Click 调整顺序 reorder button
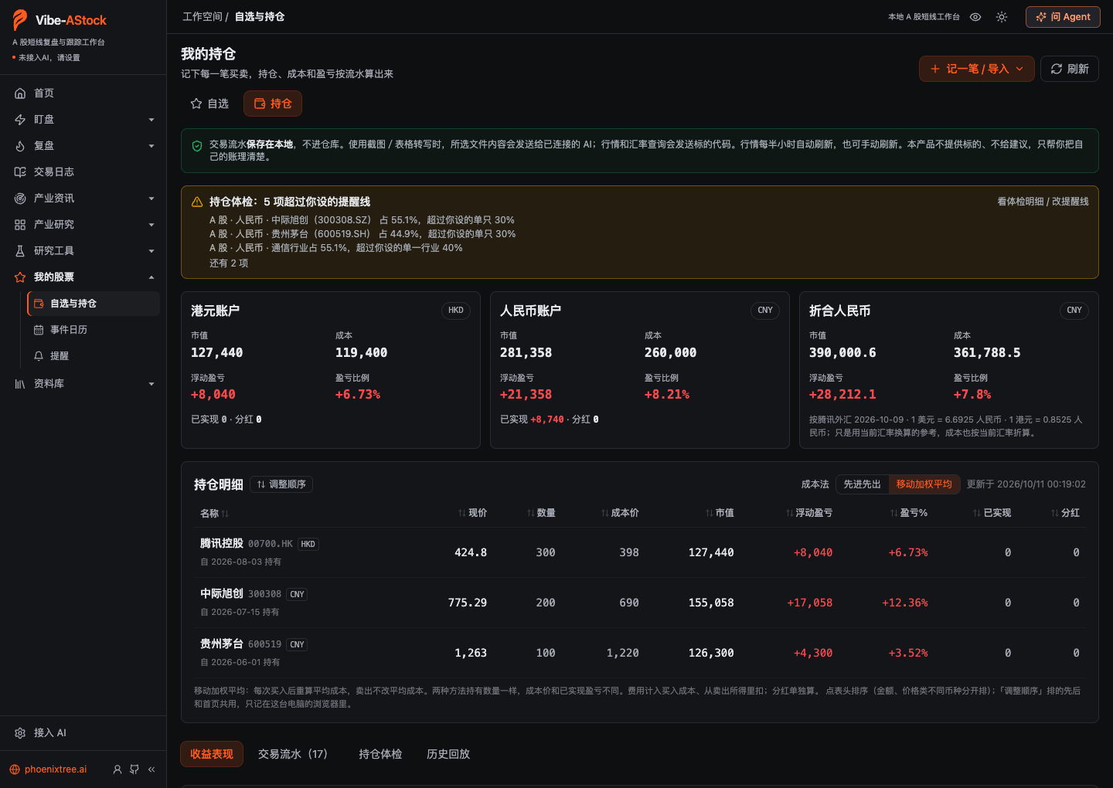The height and width of the screenshot is (788, 1113). point(281,484)
